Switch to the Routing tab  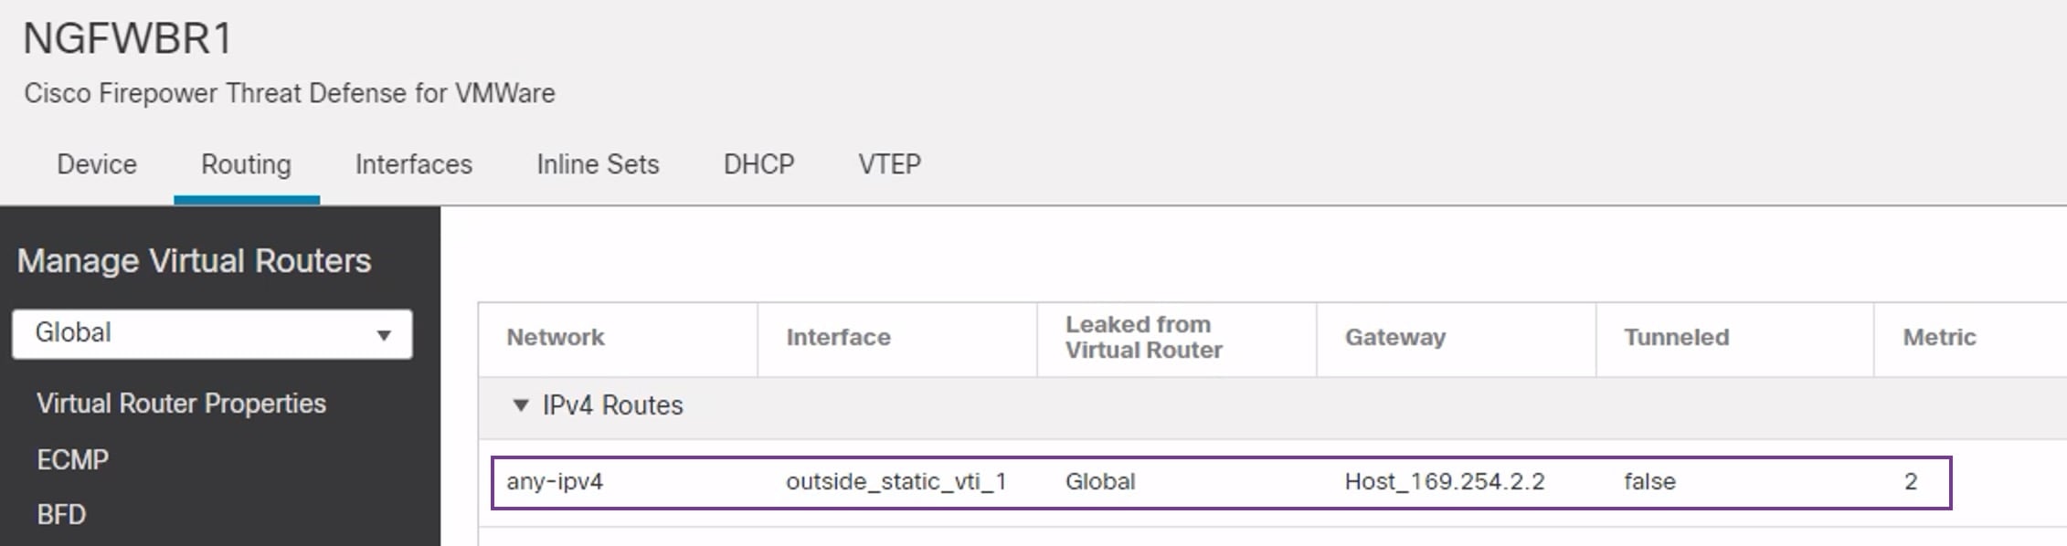point(245,165)
